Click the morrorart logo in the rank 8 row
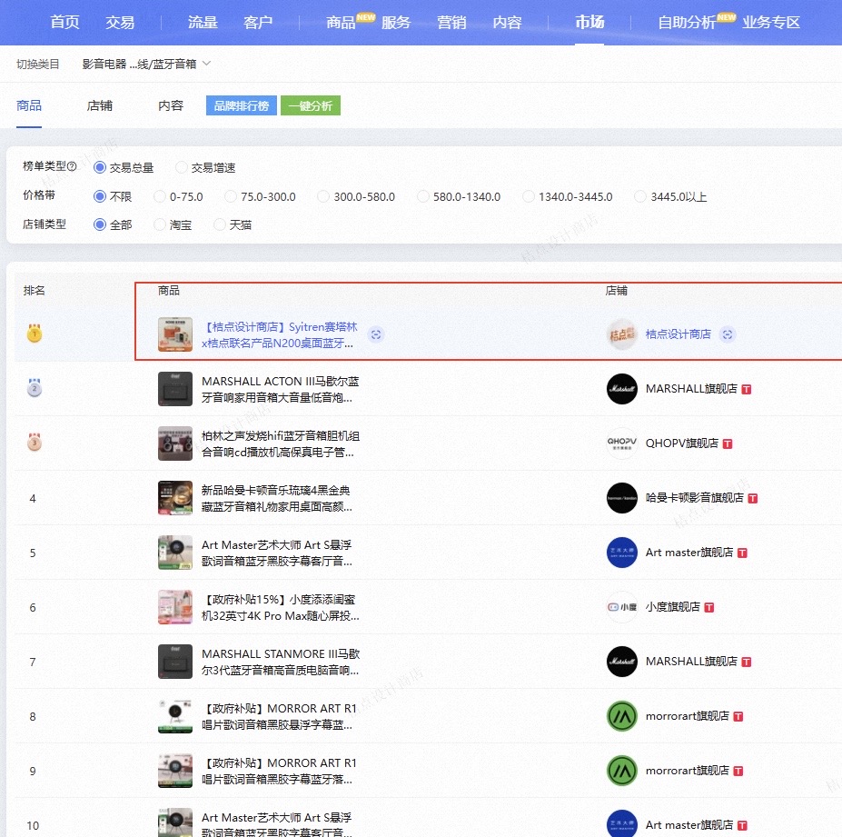The image size is (842, 837). point(622,716)
